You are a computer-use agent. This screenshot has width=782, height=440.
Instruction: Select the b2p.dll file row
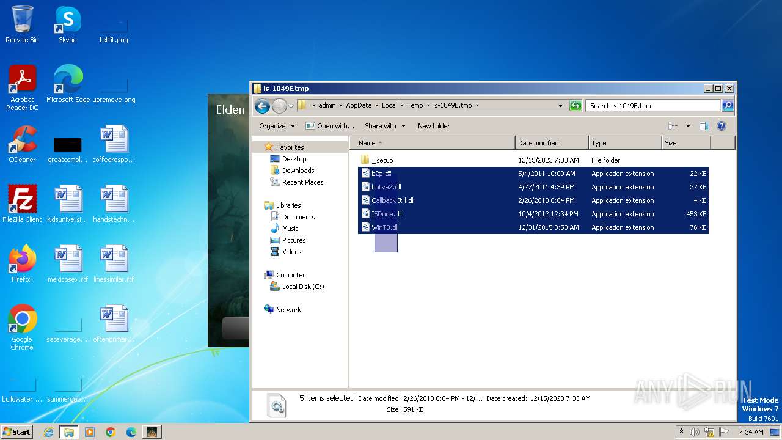[x=533, y=174]
